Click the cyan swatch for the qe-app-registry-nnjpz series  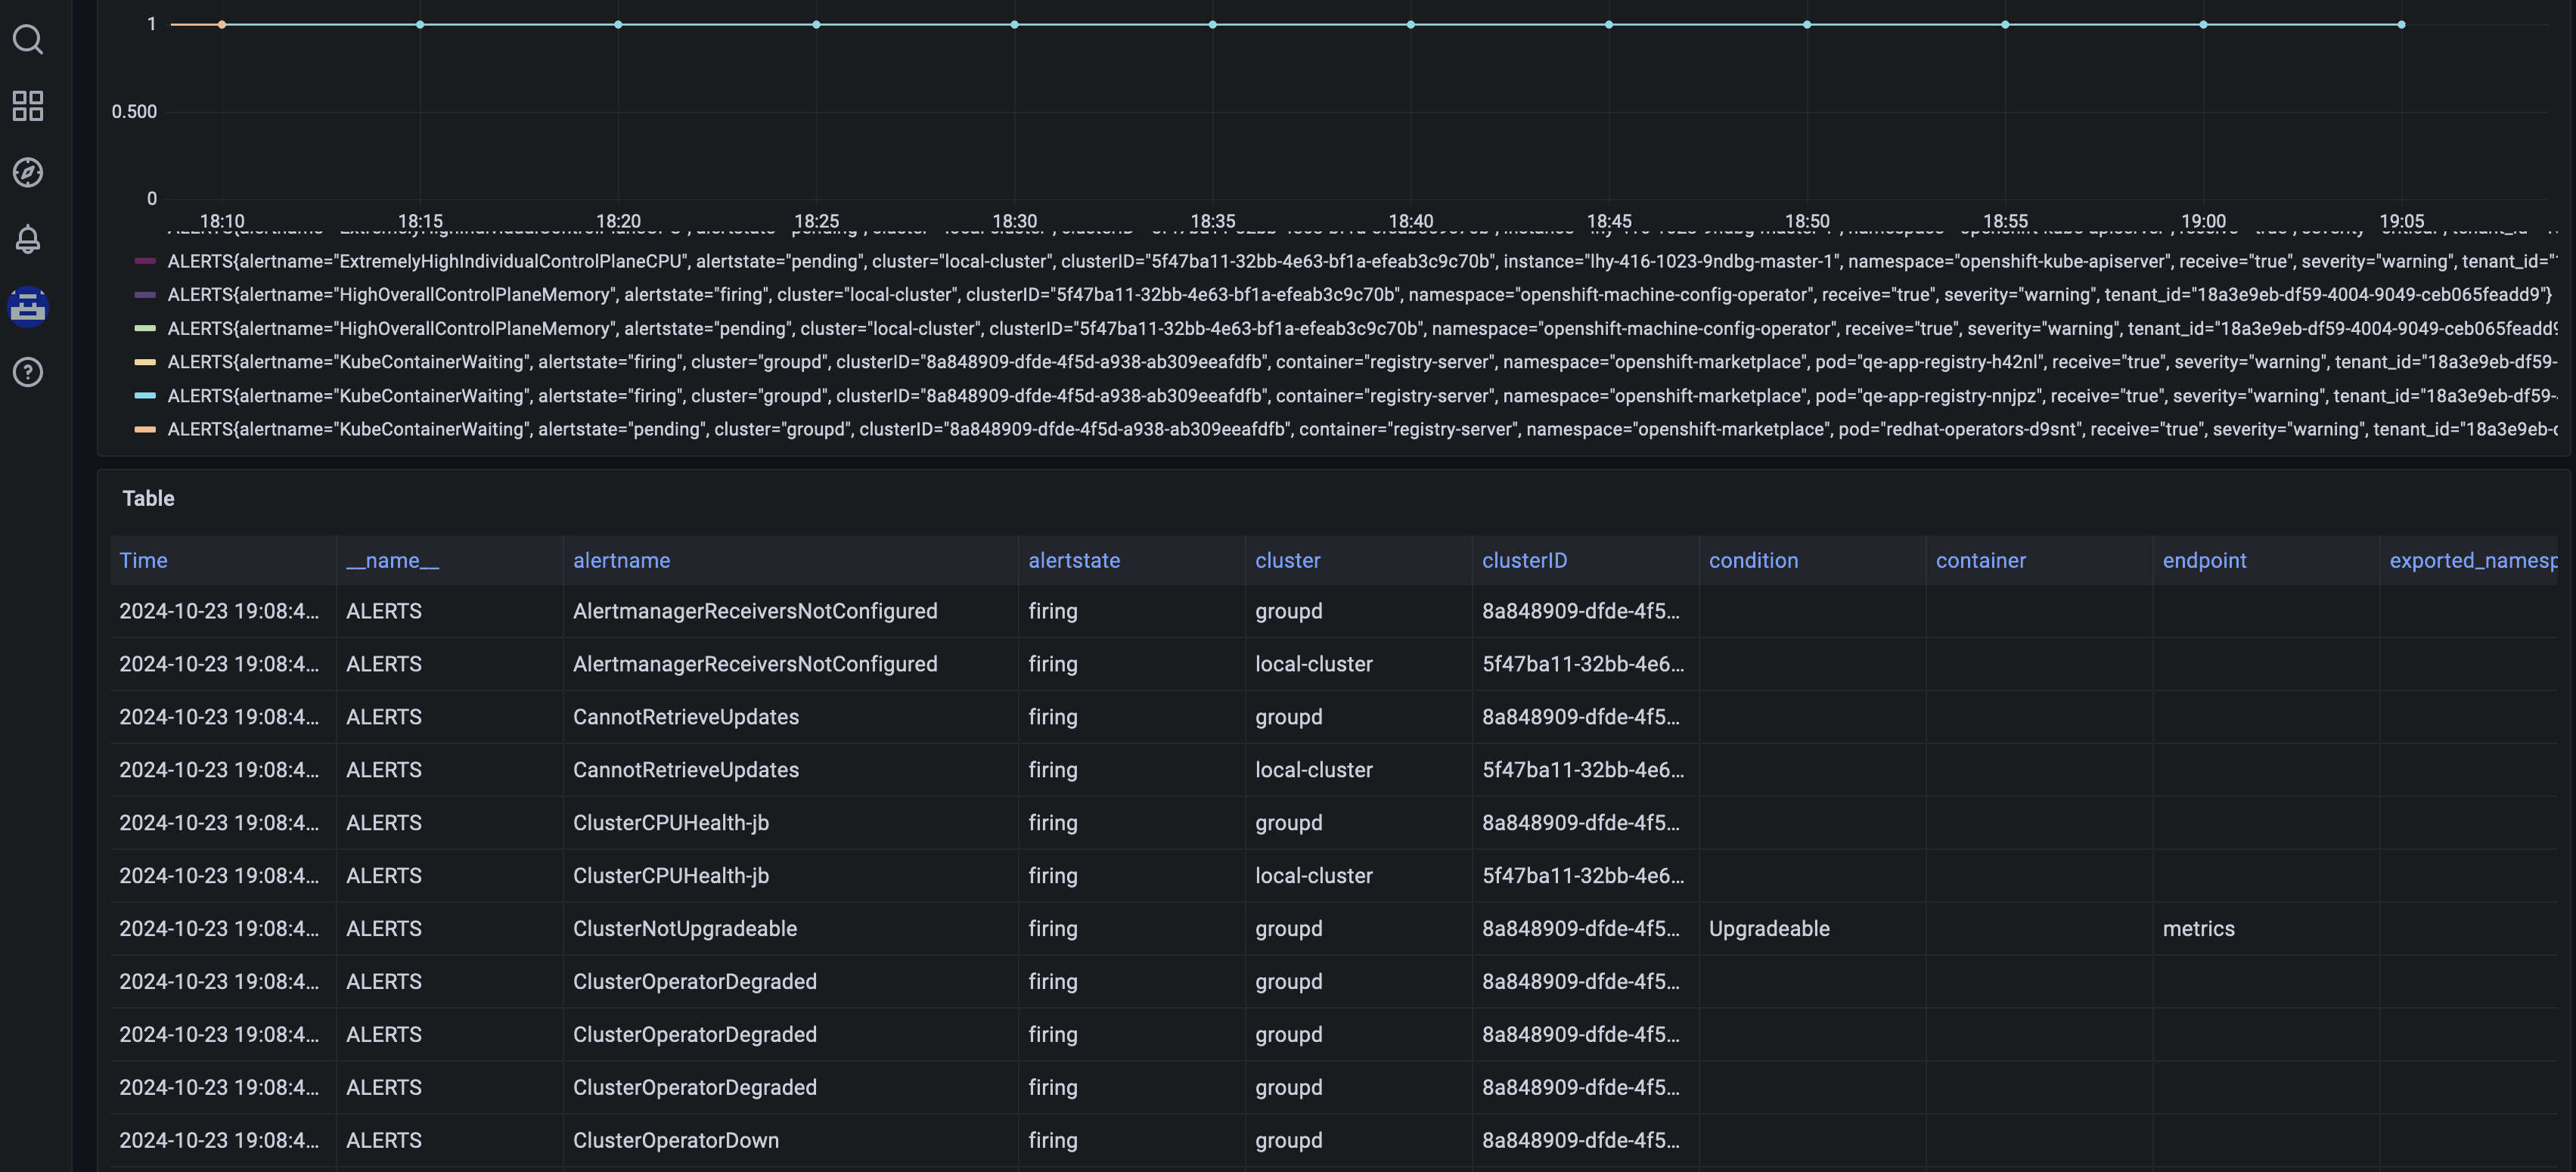(x=145, y=396)
